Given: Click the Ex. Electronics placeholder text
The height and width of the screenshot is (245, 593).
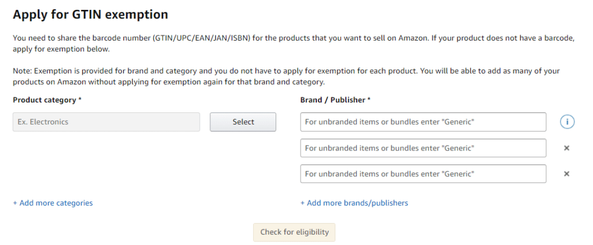Looking at the screenshot, I should pos(43,122).
